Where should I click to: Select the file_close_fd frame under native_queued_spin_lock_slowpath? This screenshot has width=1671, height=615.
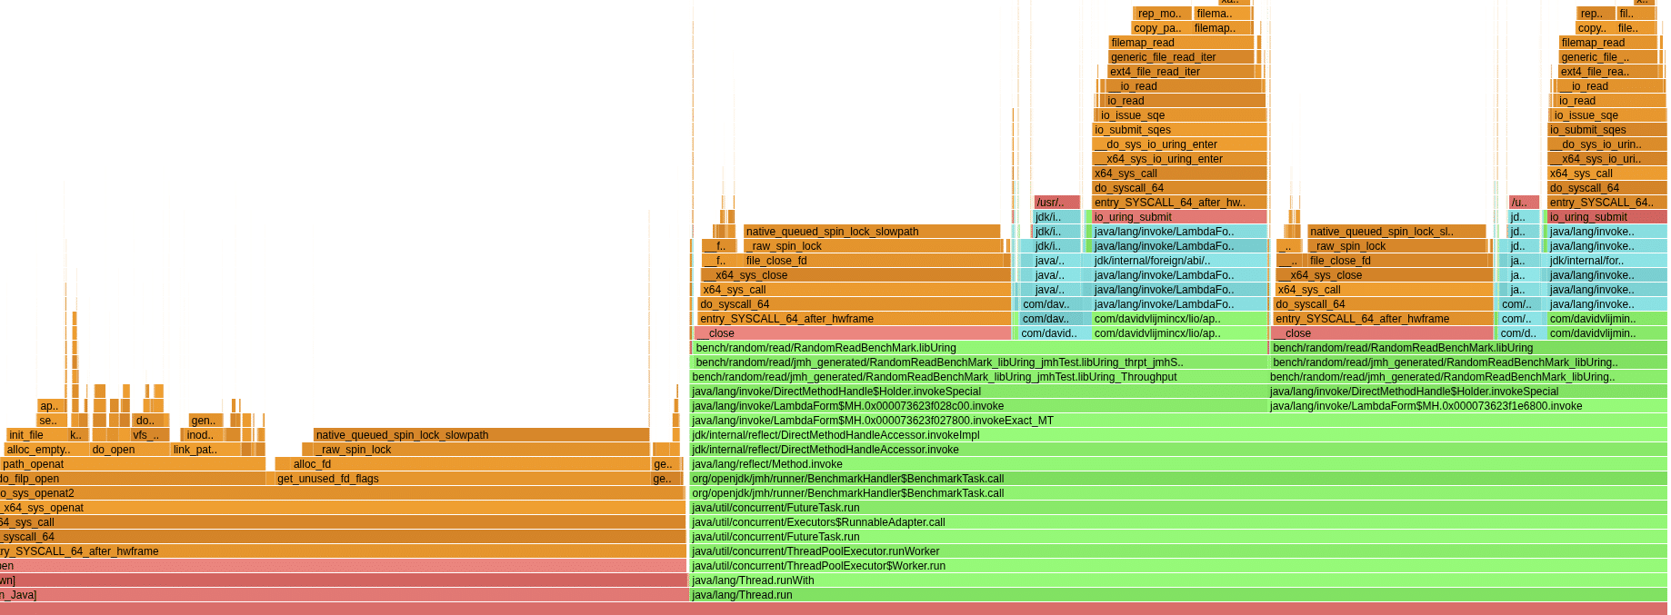click(876, 261)
